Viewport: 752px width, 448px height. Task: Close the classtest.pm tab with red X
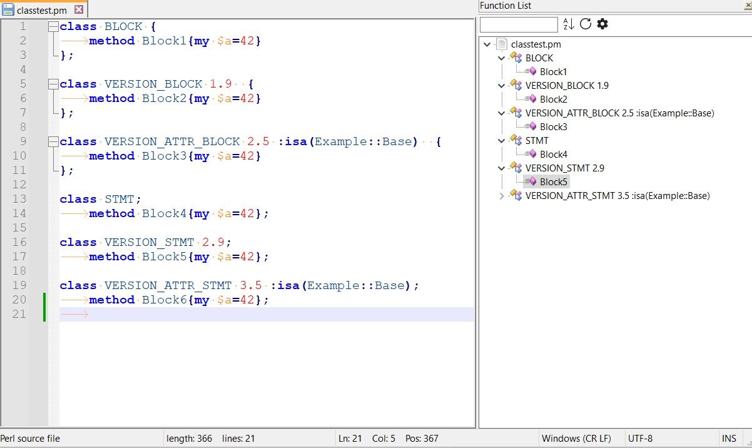(x=78, y=10)
